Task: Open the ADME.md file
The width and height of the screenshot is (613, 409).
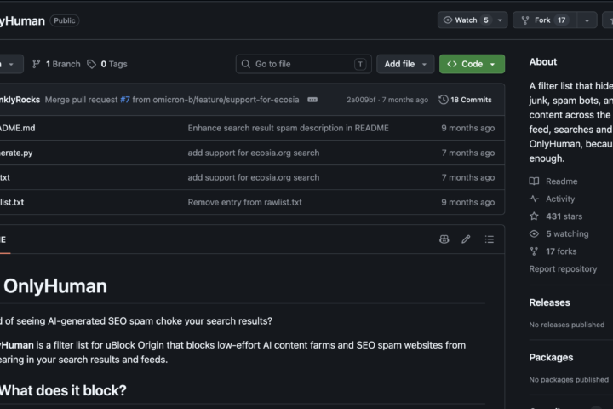Action: [x=17, y=128]
